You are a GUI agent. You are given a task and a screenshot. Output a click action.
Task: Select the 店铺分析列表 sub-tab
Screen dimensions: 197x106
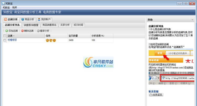coord(12,25)
